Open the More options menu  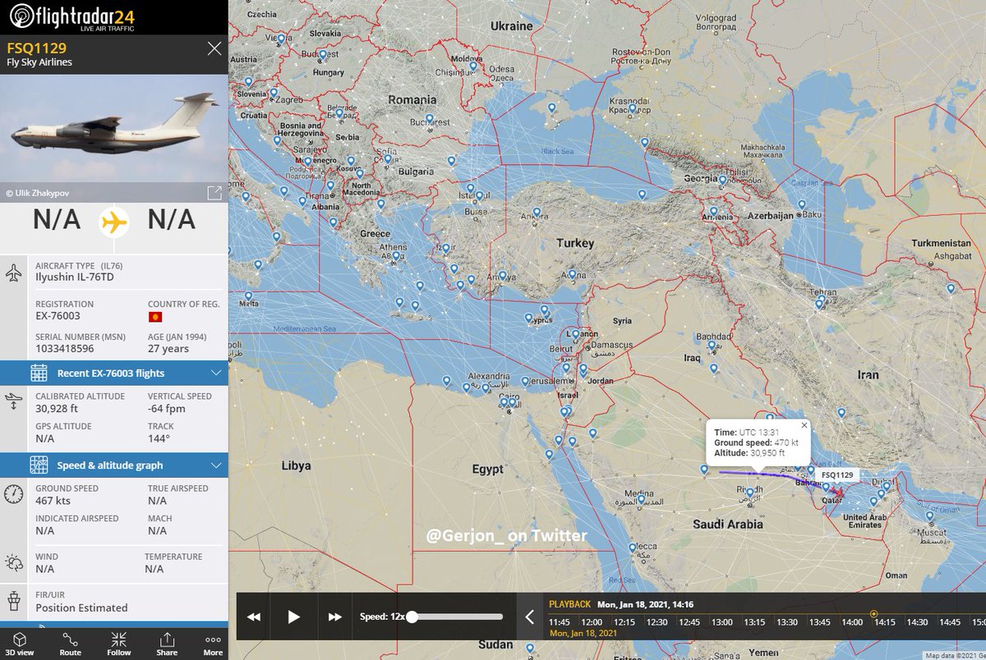213,644
